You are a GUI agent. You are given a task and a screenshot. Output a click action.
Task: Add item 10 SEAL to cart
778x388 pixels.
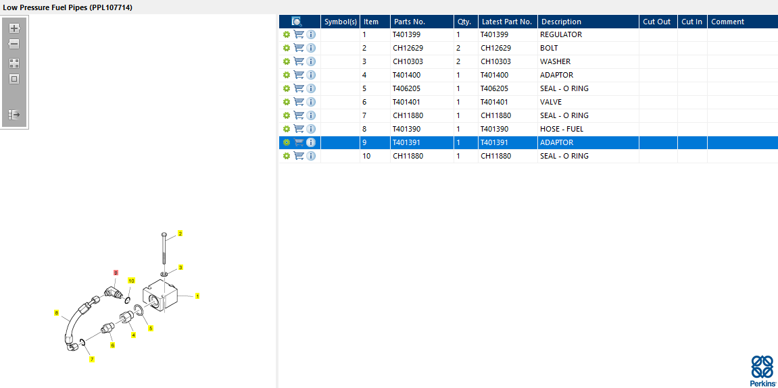coord(299,156)
